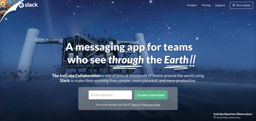Go to the Pricing page
The height and width of the screenshot is (121, 256).
click(206, 5)
